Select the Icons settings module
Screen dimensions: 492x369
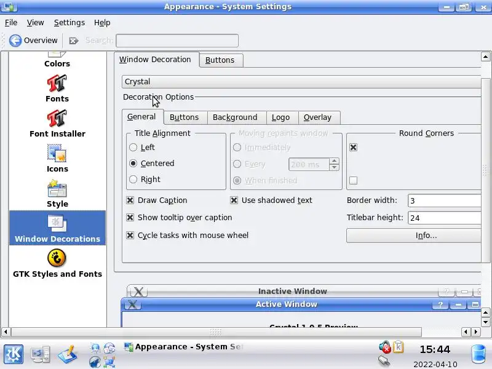pyautogui.click(x=57, y=158)
